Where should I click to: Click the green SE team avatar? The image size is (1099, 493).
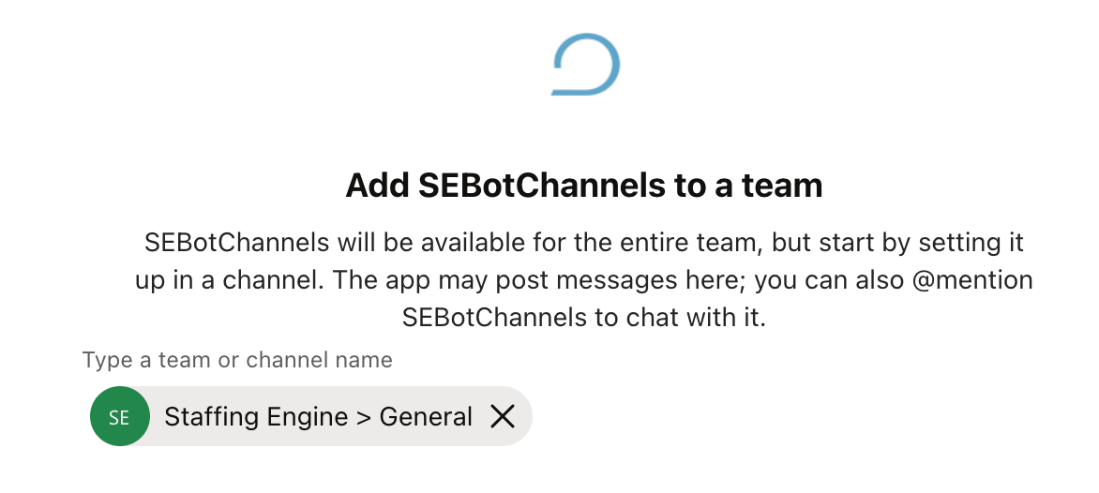(x=120, y=417)
